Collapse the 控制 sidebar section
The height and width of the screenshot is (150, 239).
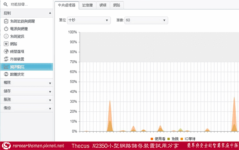(27, 13)
